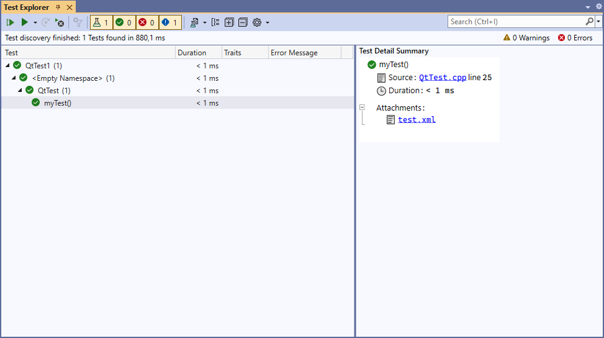Select the myTest() row in tree
Screen dimensions: 604x338
tap(178, 103)
